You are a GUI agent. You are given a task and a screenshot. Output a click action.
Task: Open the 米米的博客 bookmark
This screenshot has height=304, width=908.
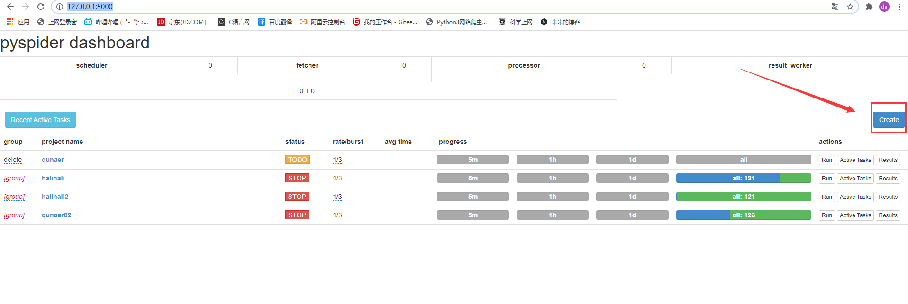coord(560,22)
